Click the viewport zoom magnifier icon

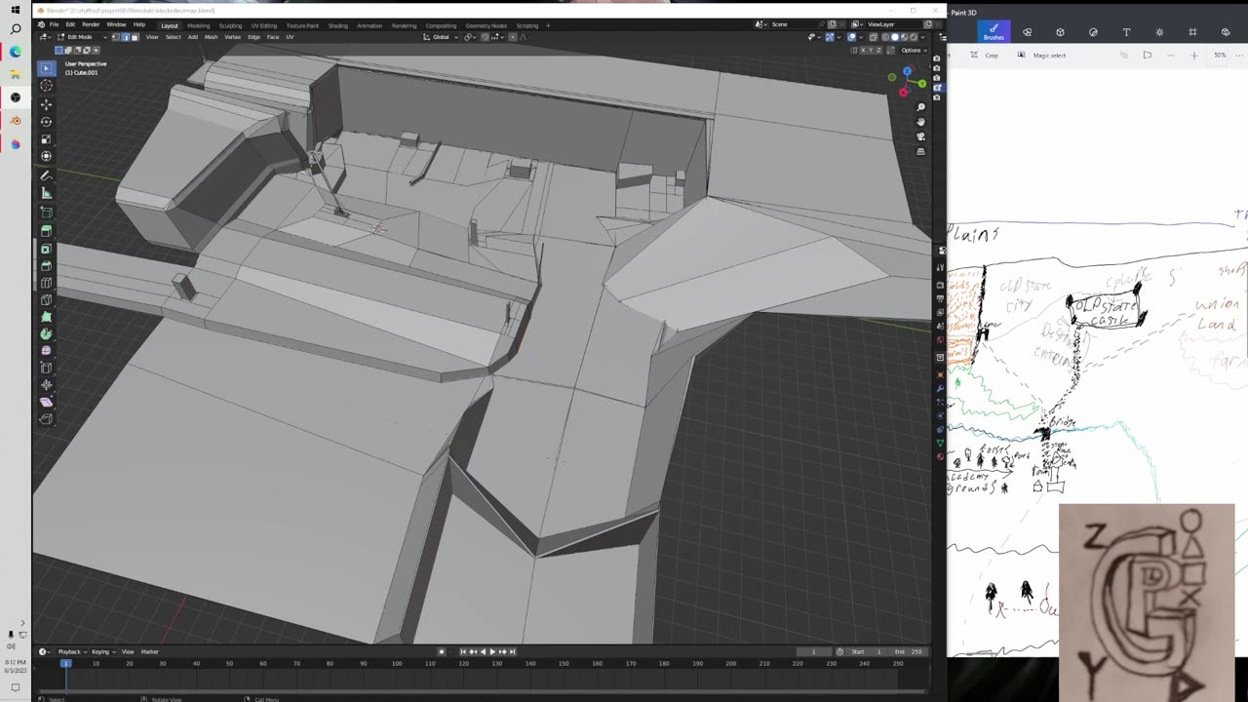click(x=920, y=106)
